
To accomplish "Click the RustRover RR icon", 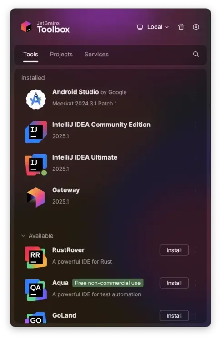I will 36,257.
